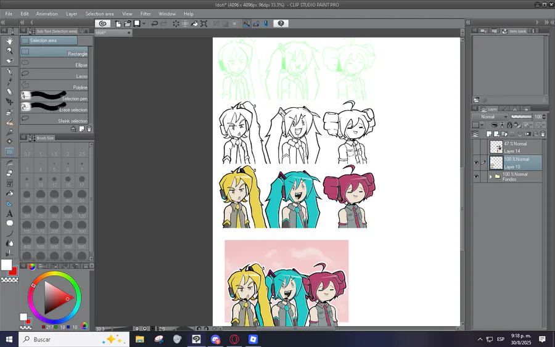Select the Idoti* canvas tab
Image resolution: width=555 pixels, height=347 pixels.
pos(113,33)
